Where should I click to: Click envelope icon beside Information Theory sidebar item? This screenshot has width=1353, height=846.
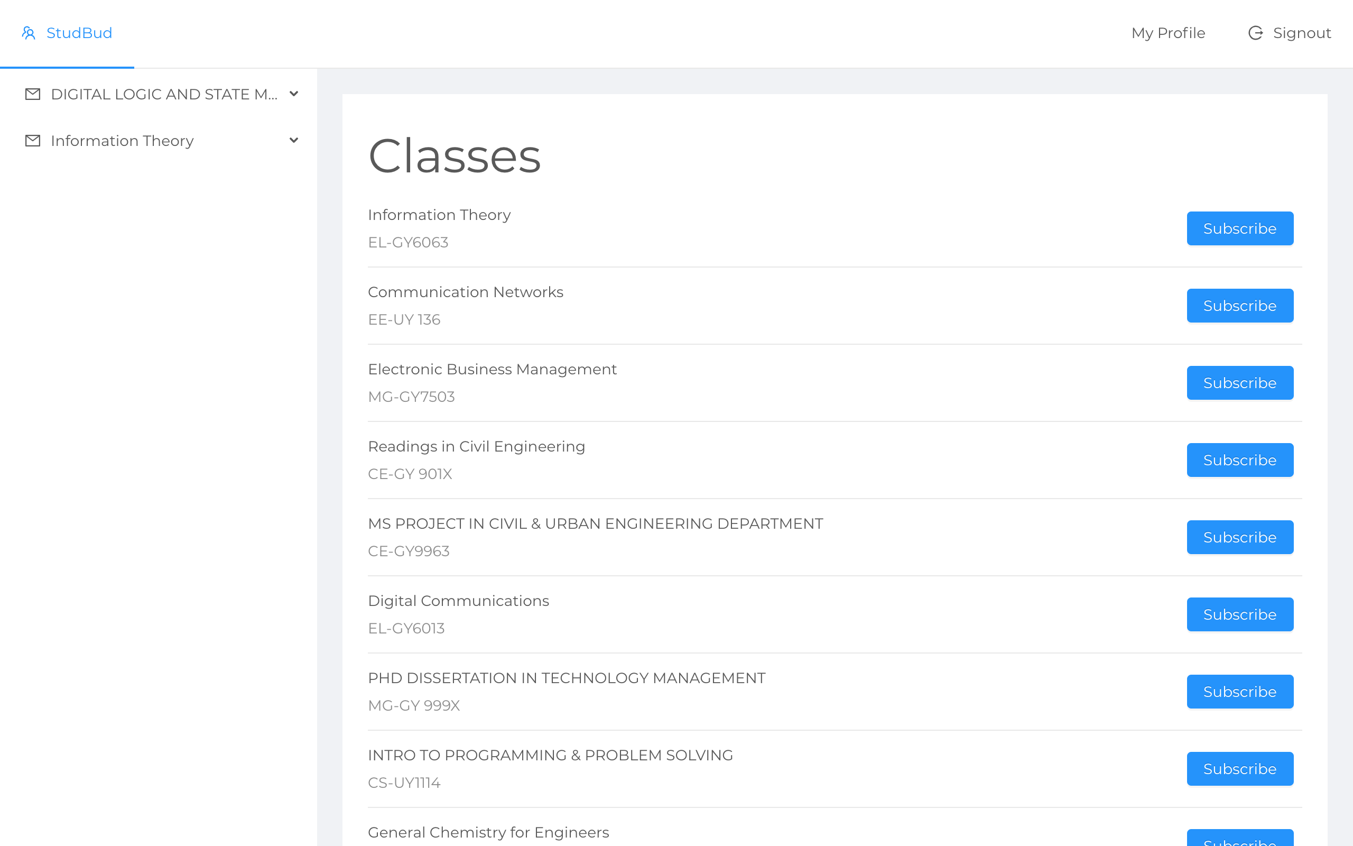point(33,141)
